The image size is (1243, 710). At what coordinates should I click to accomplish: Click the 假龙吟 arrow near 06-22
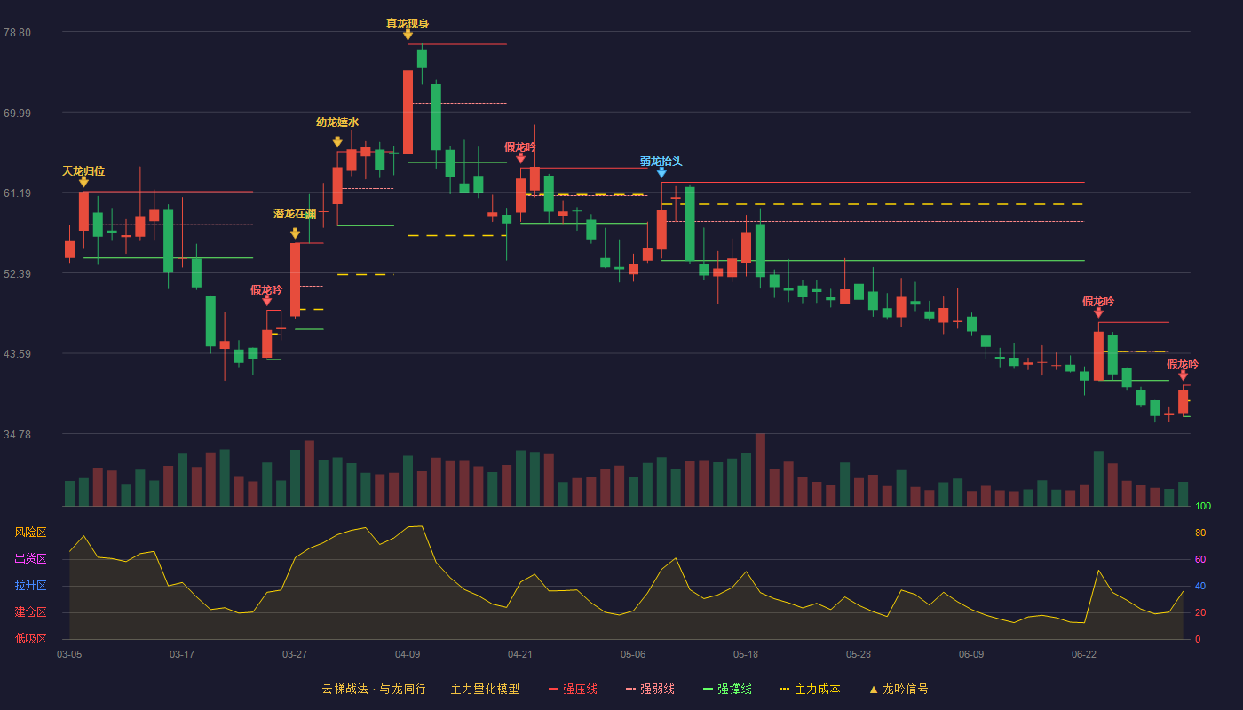tap(1098, 312)
